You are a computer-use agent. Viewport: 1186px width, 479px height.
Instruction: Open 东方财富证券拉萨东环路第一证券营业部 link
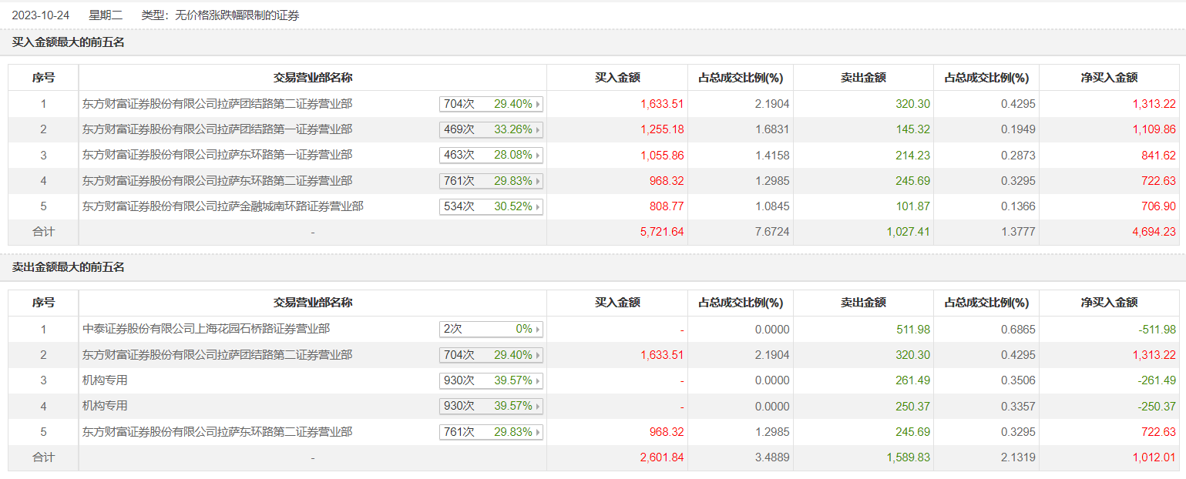[x=217, y=155]
